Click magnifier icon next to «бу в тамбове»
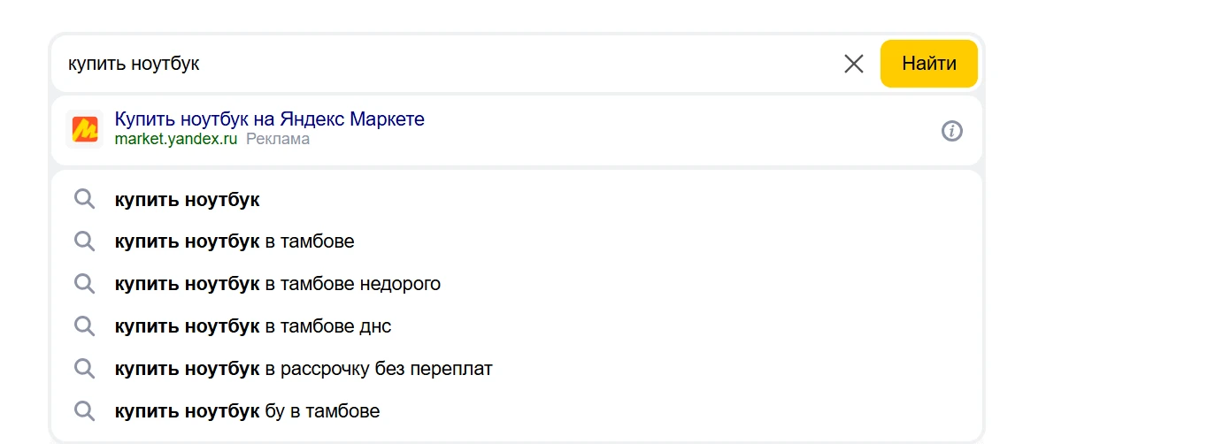This screenshot has height=444, width=1223. (84, 411)
